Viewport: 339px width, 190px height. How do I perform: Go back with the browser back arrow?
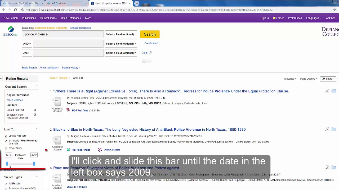[x=4, y=10]
